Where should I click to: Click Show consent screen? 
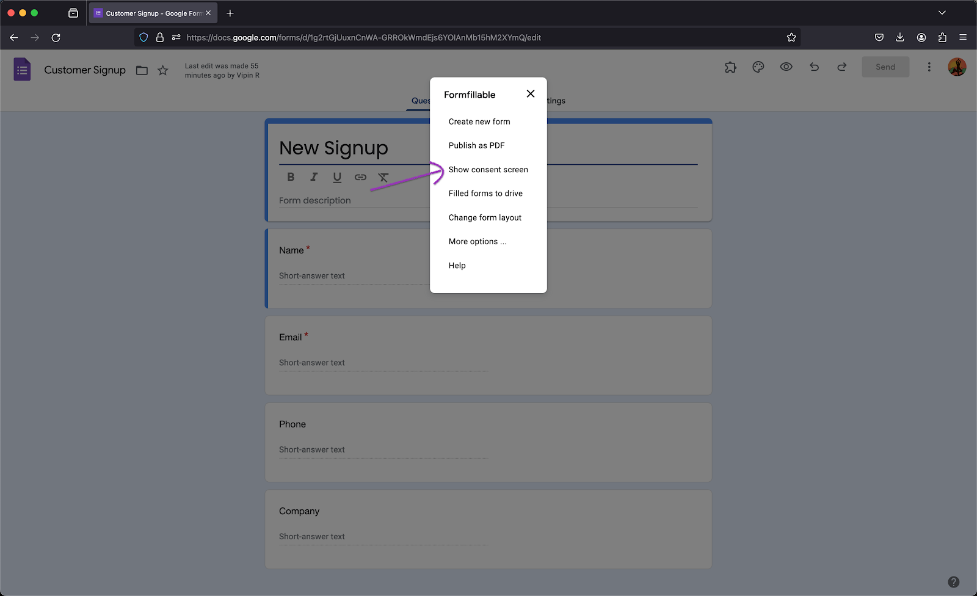tap(488, 170)
